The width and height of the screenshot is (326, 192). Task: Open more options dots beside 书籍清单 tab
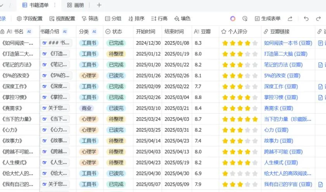[x=55, y=5]
